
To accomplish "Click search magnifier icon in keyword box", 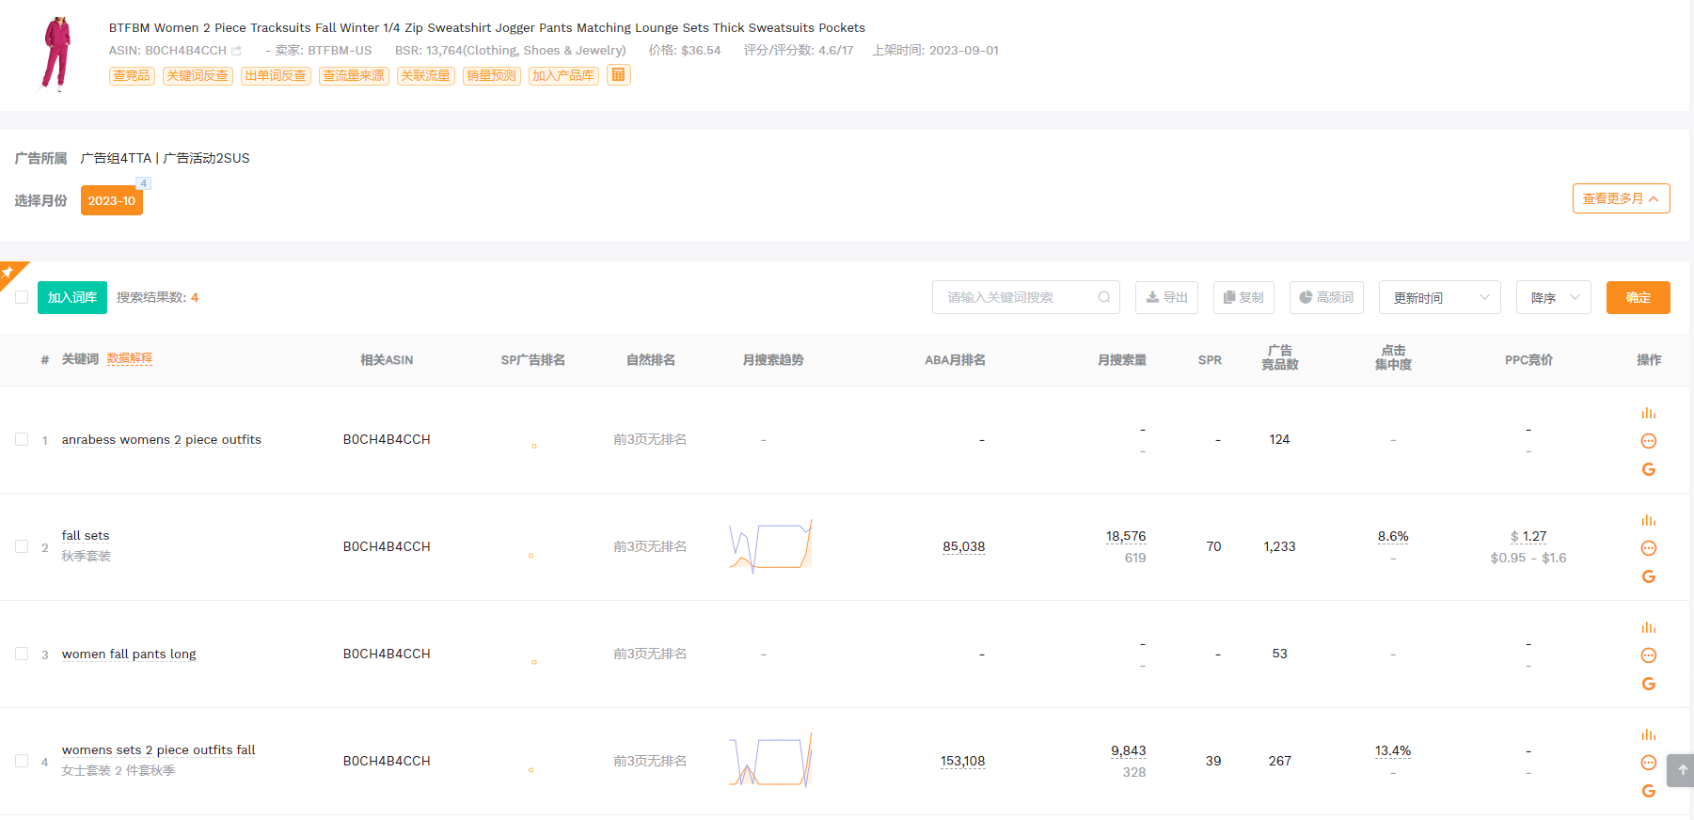I will (1104, 297).
